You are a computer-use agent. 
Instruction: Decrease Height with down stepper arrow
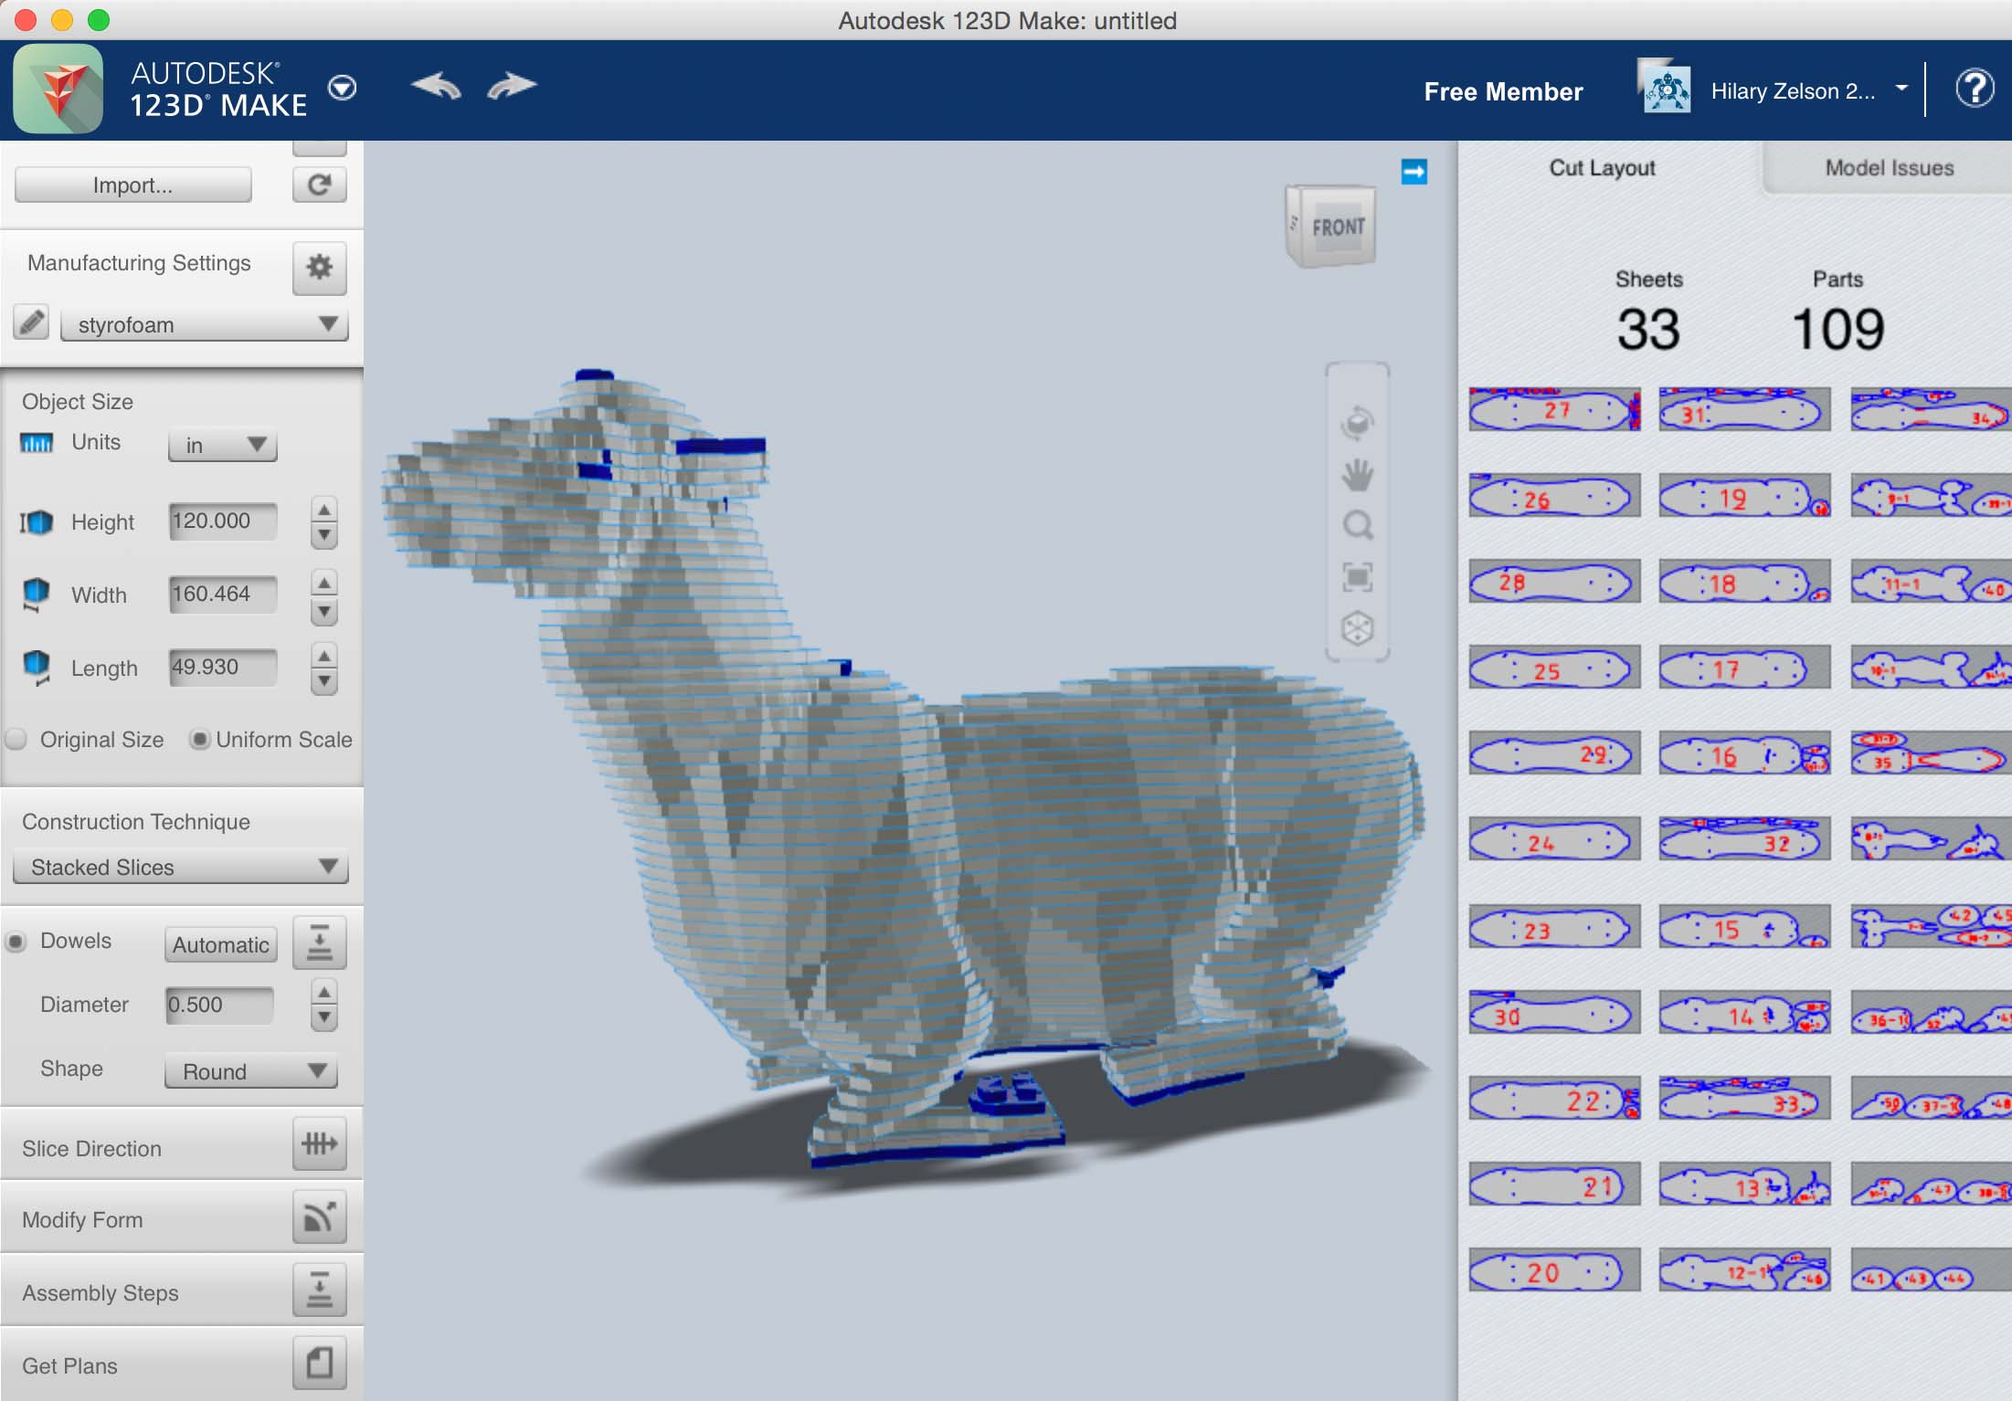[x=323, y=535]
